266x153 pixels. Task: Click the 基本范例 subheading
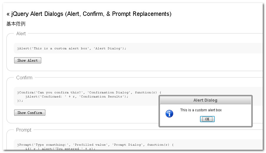[16, 24]
